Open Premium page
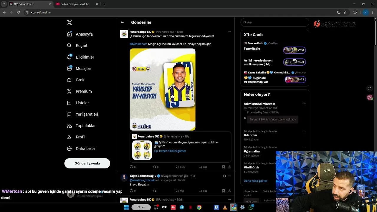The image size is (377, 212). click(x=79, y=91)
